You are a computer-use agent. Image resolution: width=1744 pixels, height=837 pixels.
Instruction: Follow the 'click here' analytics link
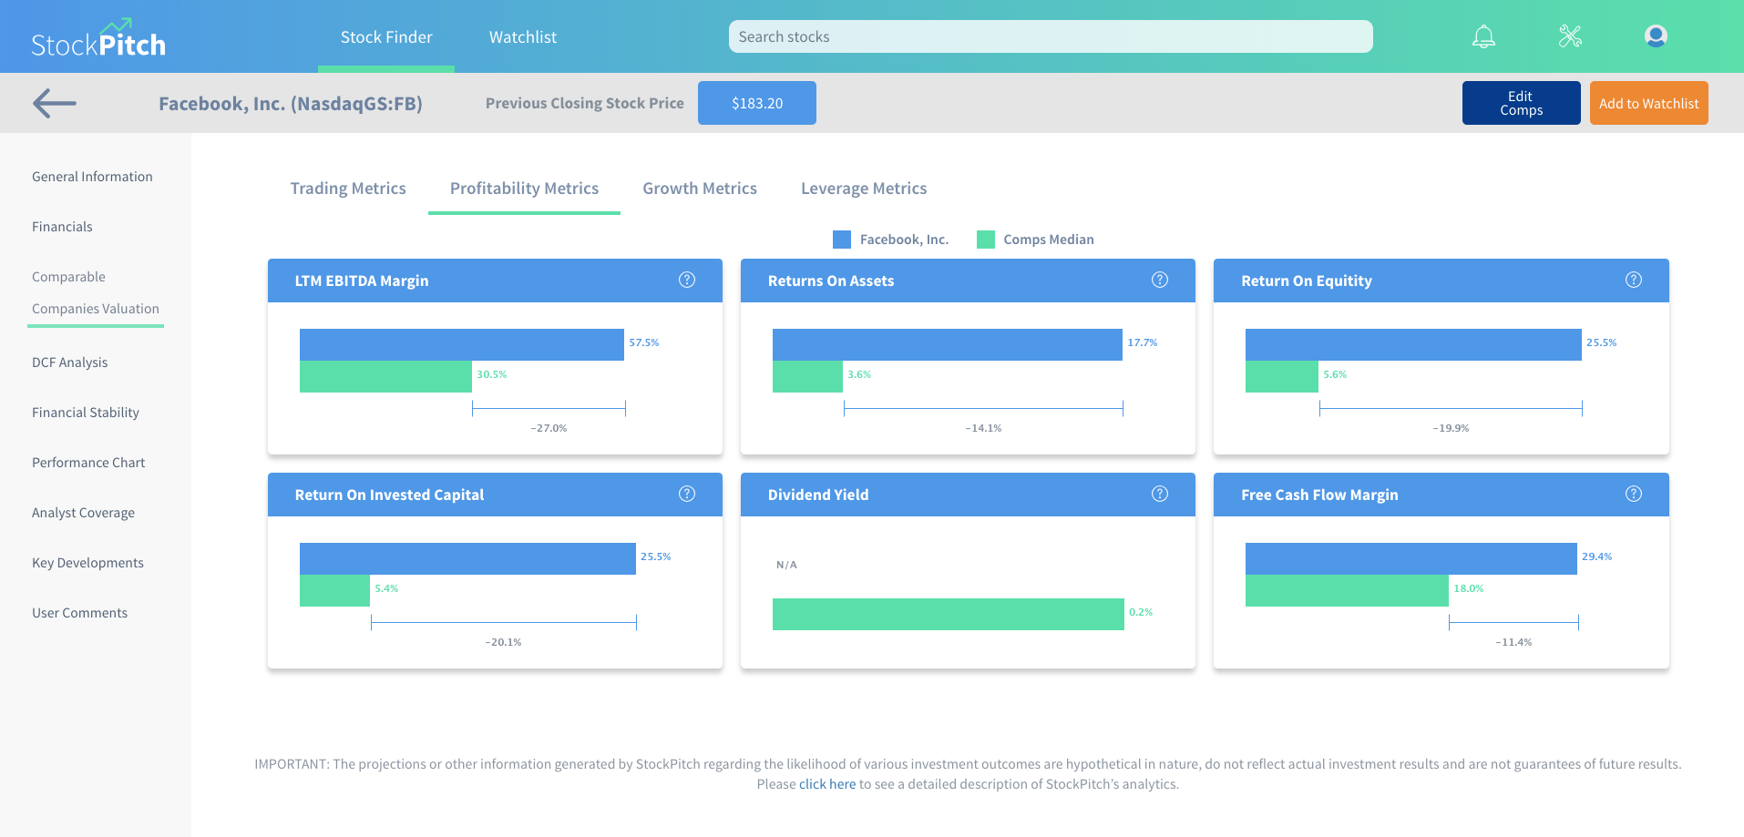point(827,784)
